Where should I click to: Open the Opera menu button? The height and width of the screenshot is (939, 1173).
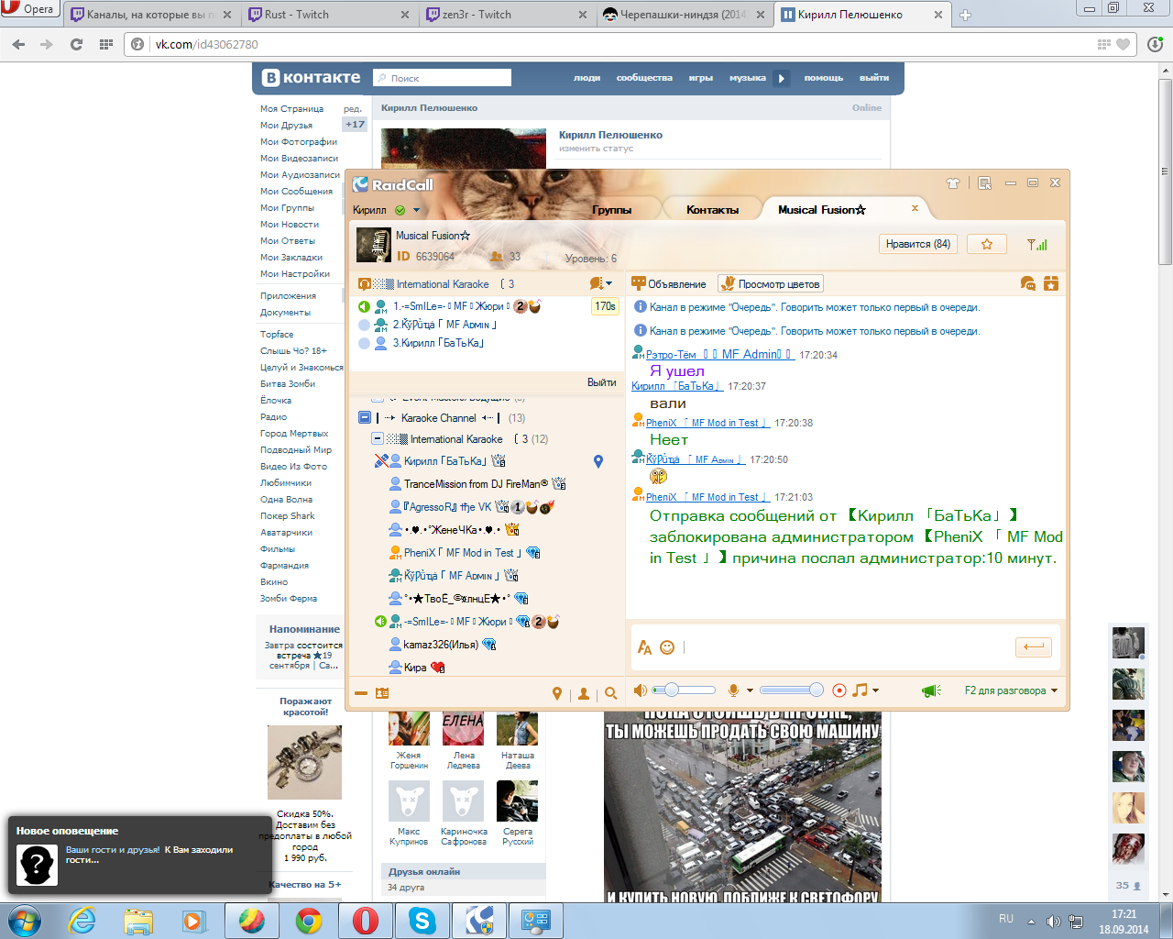click(x=30, y=9)
